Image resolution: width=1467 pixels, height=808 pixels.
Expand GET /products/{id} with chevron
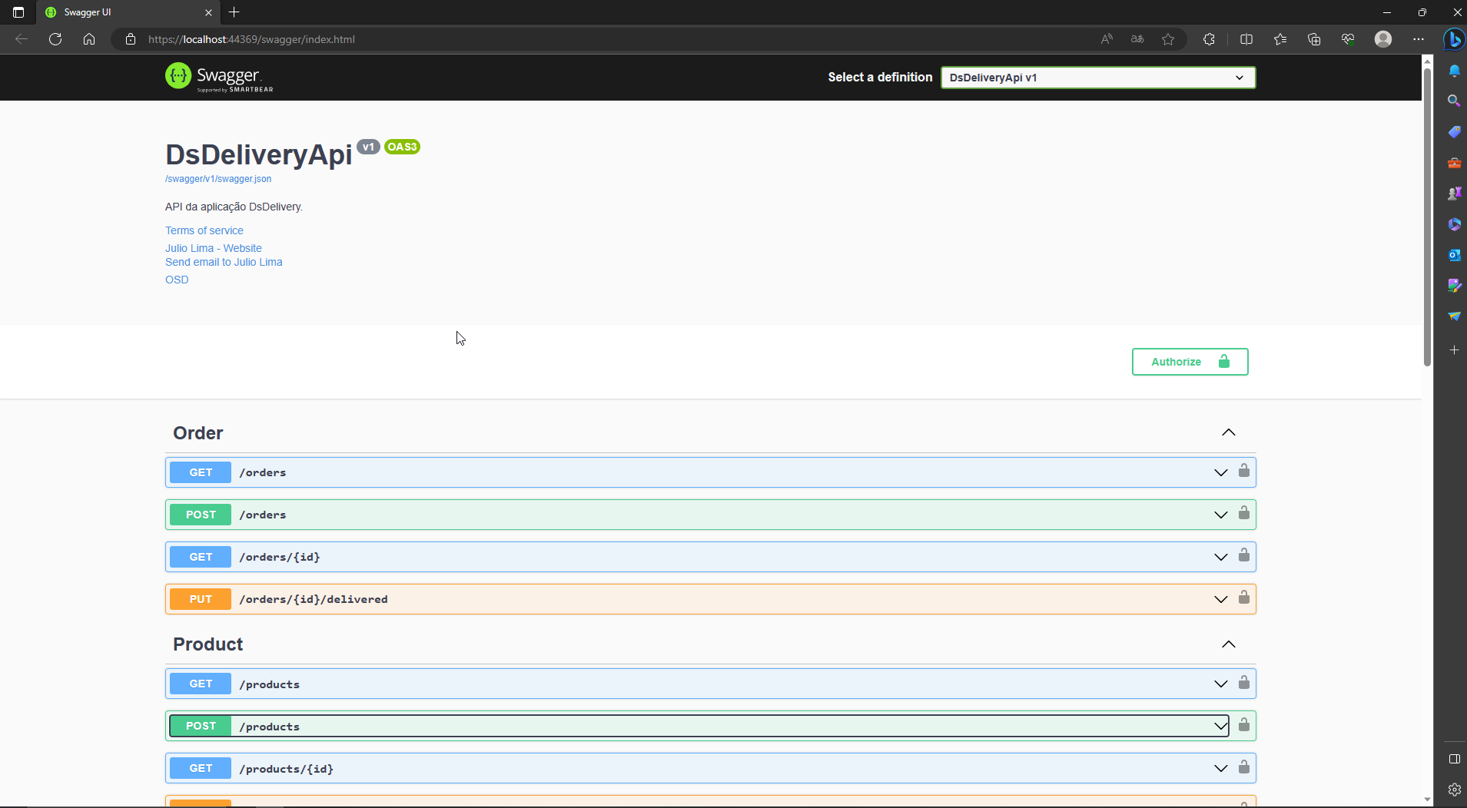[1220, 768]
